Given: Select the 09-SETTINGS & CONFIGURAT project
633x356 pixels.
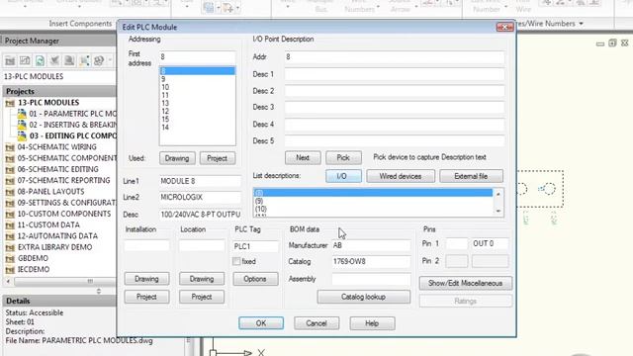Looking at the screenshot, I should pos(66,203).
